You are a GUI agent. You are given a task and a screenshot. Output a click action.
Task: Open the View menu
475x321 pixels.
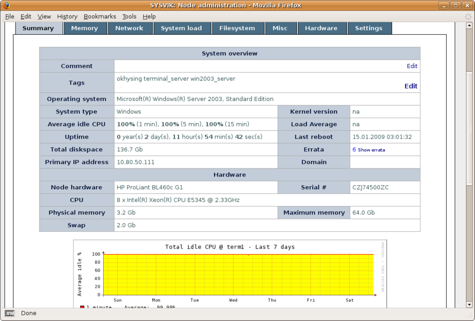coord(44,17)
